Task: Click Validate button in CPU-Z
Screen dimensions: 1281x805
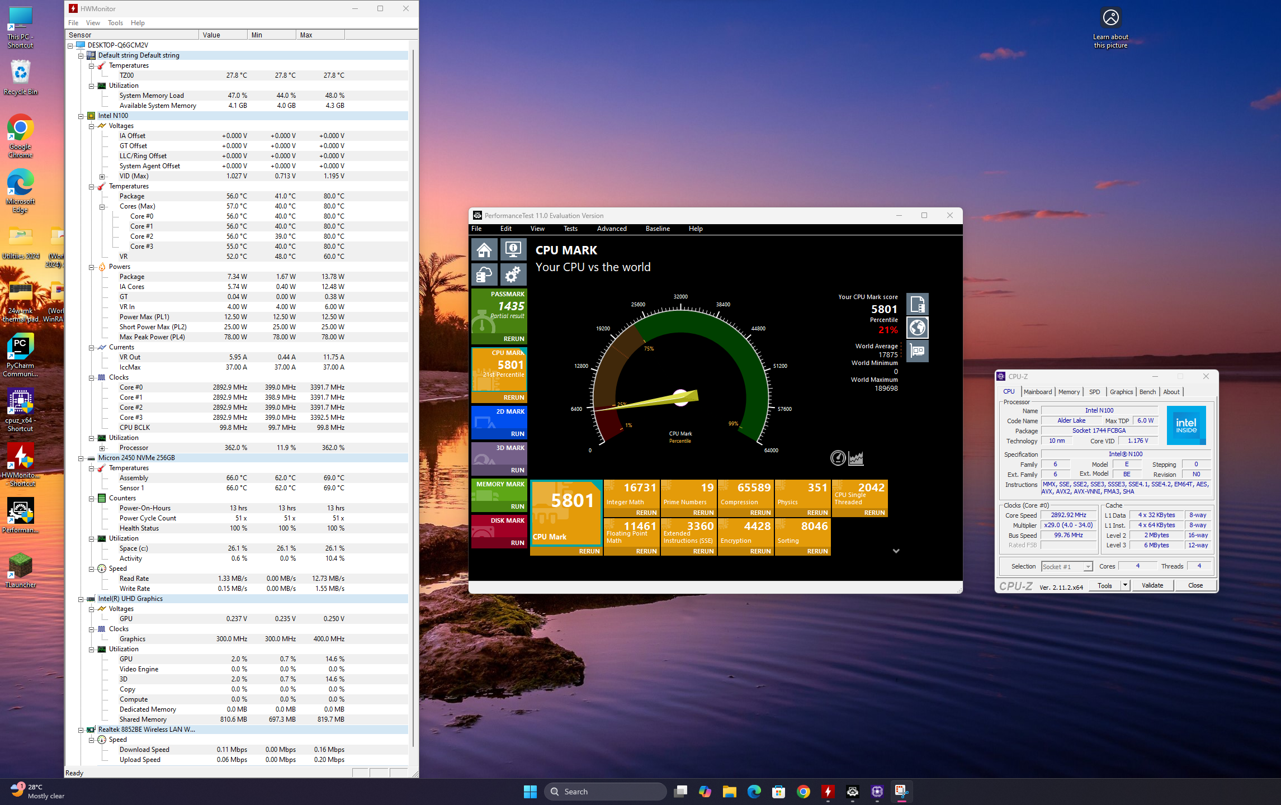Action: 1153,584
